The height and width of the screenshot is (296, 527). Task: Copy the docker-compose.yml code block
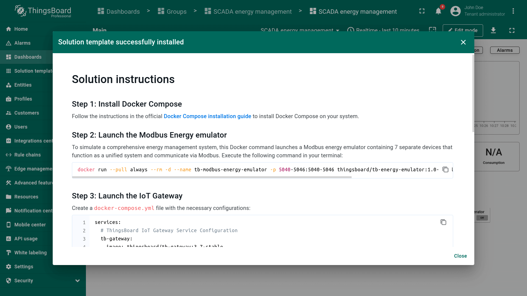443,222
